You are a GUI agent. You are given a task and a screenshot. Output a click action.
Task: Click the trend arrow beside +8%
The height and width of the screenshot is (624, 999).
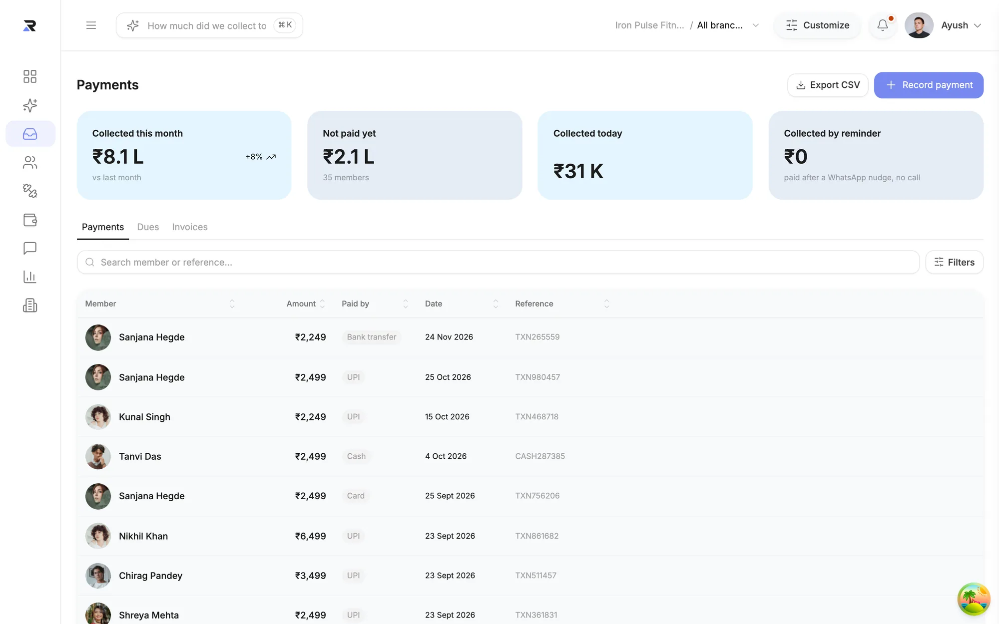(271, 157)
